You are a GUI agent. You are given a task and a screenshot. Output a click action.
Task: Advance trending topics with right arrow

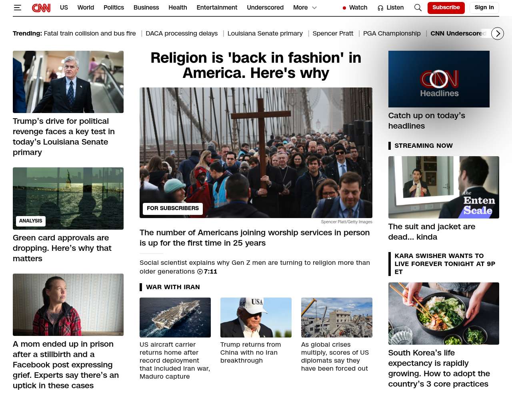[x=498, y=34]
